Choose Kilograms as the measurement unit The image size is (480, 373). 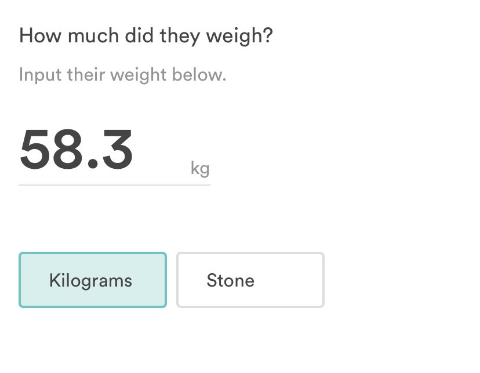point(93,280)
